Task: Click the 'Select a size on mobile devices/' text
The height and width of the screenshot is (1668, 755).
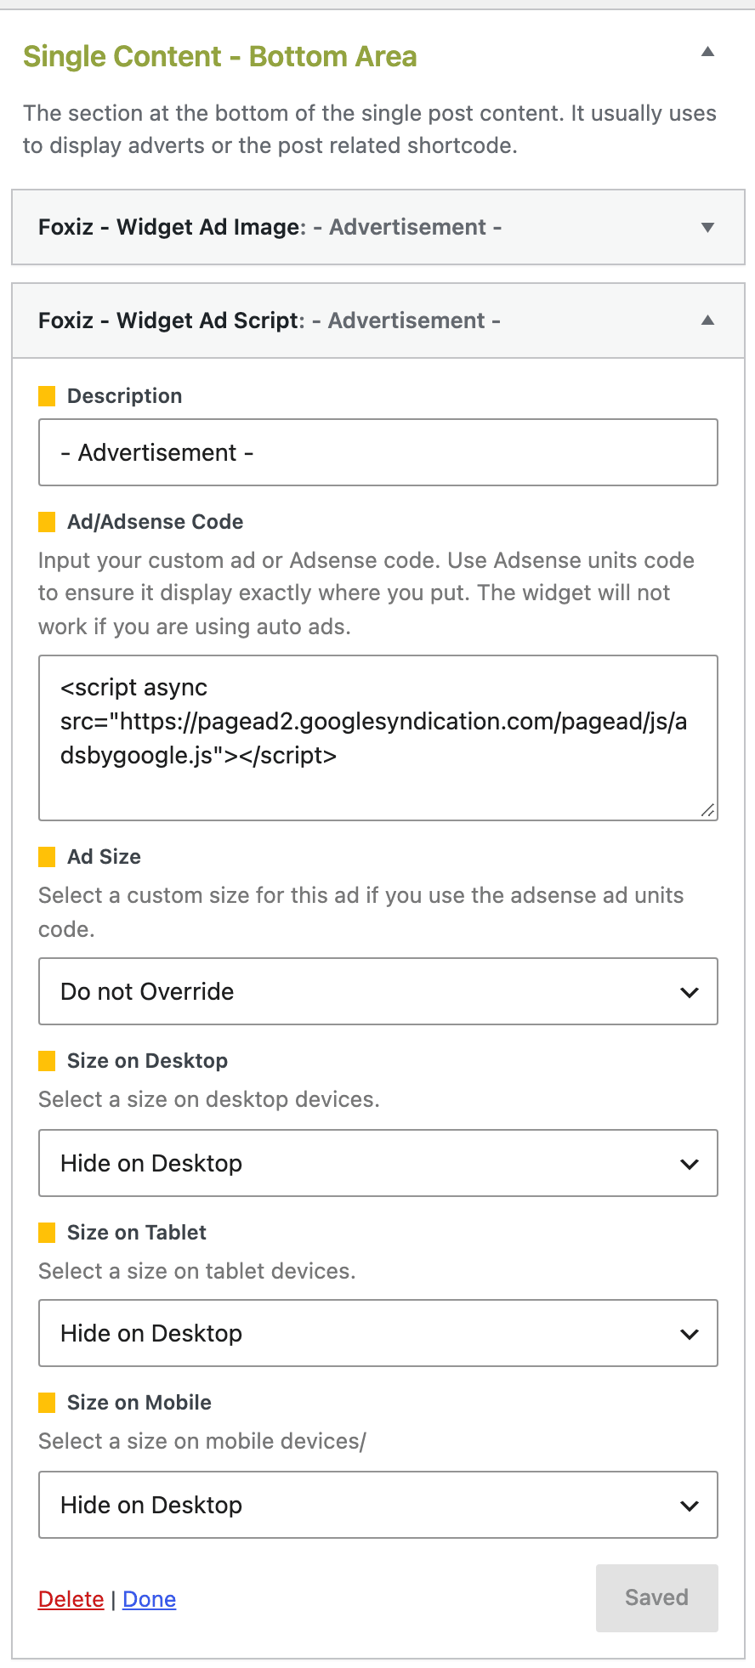Action: tap(202, 1441)
